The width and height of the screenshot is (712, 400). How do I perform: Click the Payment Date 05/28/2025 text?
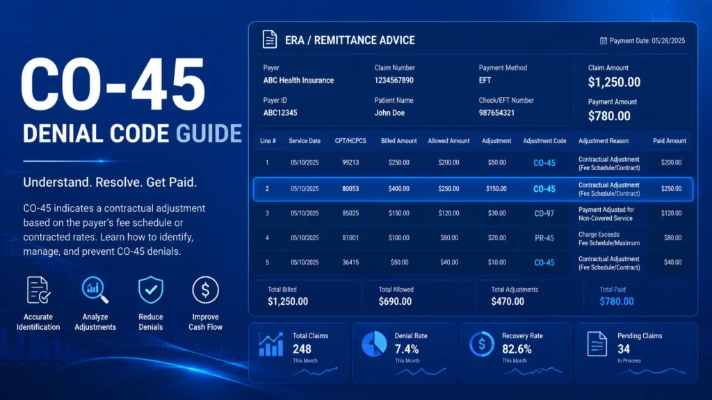(647, 41)
